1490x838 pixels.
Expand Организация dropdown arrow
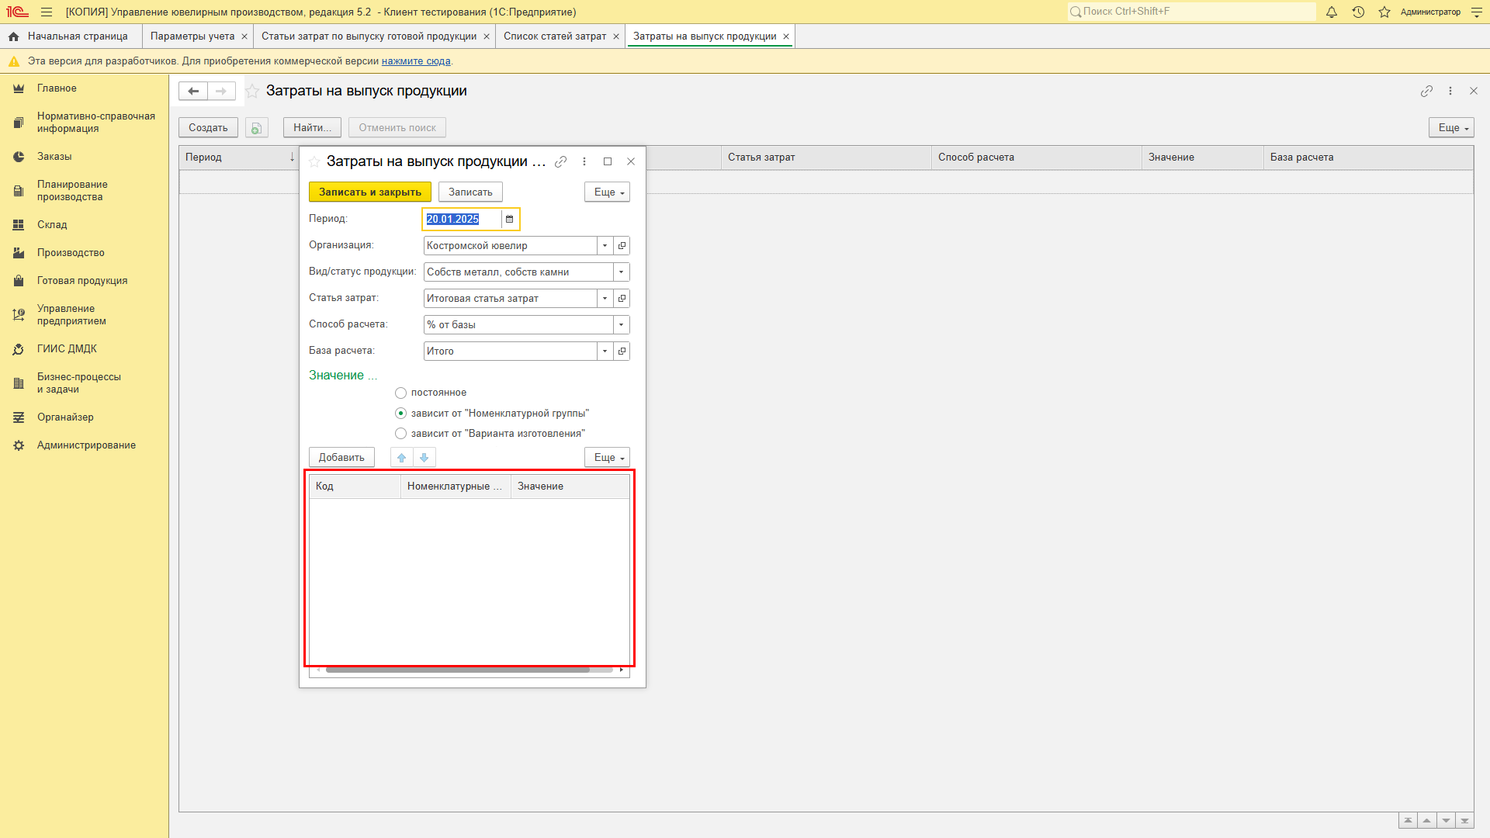pos(605,246)
